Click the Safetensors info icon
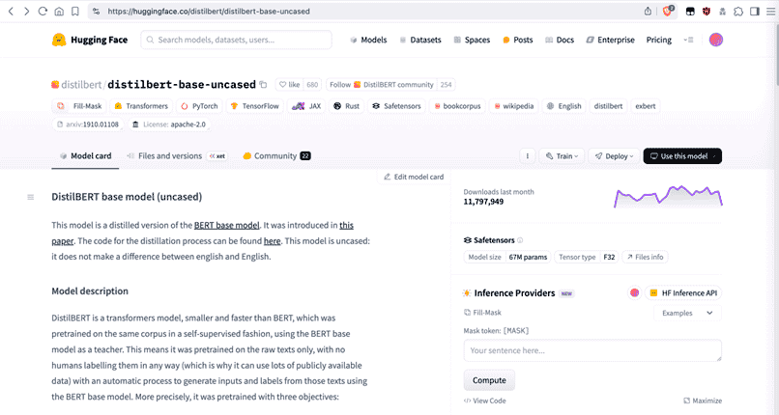 point(520,240)
